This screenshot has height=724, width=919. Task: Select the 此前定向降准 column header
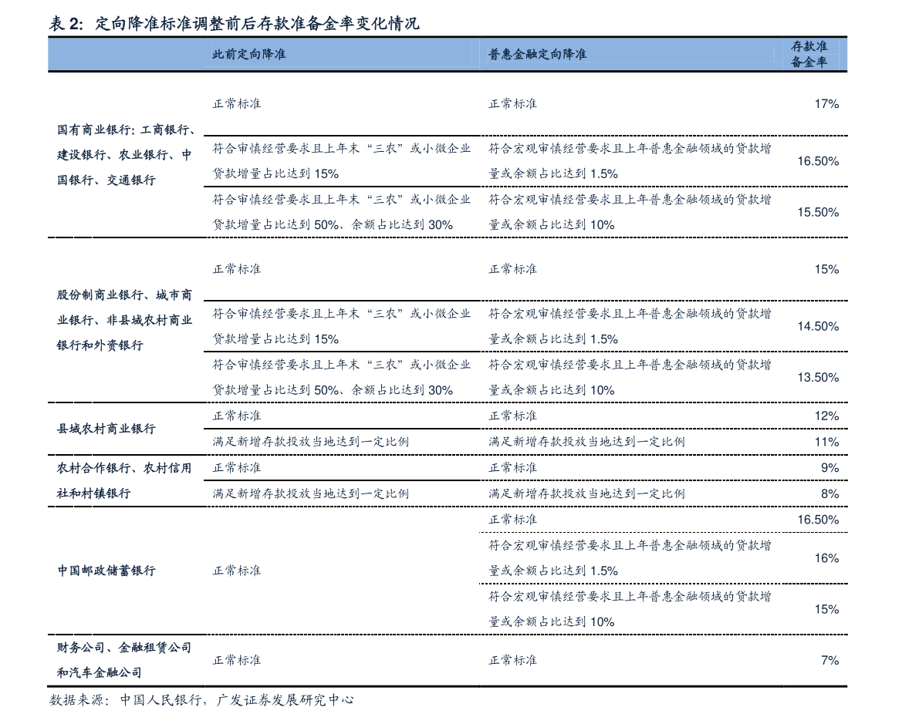click(249, 54)
